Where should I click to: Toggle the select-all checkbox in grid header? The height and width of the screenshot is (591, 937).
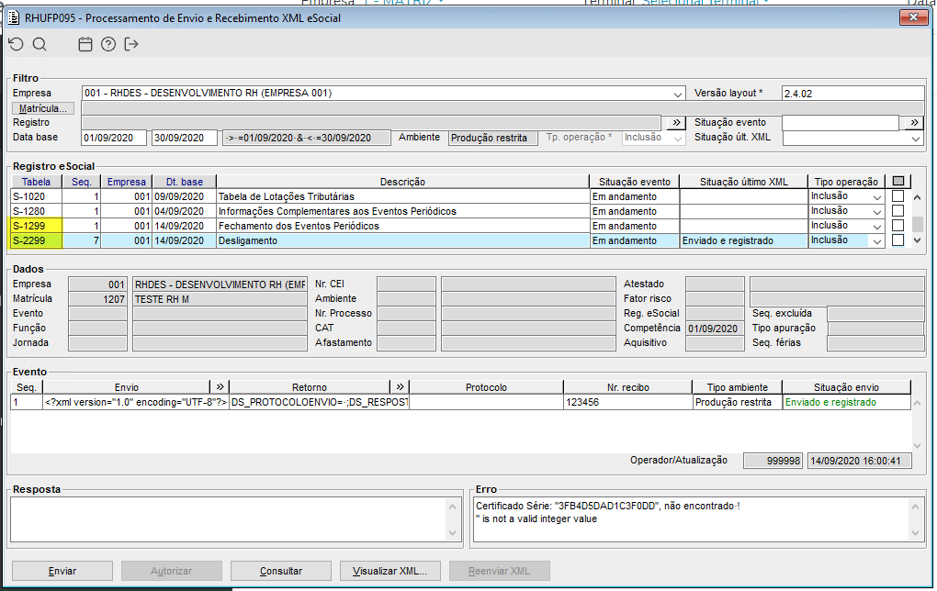[898, 181]
